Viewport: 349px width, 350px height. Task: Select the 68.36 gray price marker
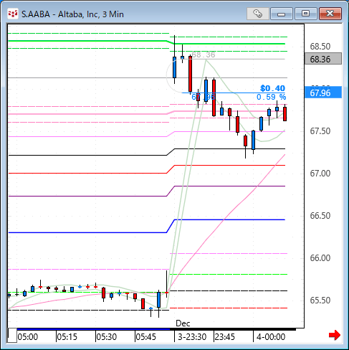tap(323, 59)
